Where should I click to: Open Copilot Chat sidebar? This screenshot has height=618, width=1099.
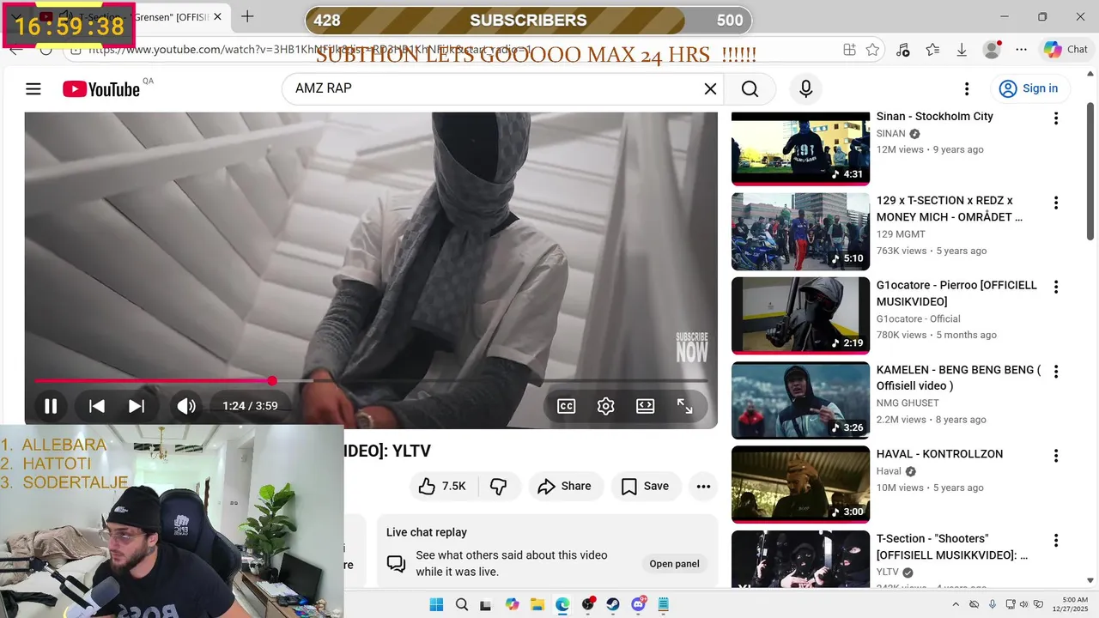click(x=1066, y=50)
